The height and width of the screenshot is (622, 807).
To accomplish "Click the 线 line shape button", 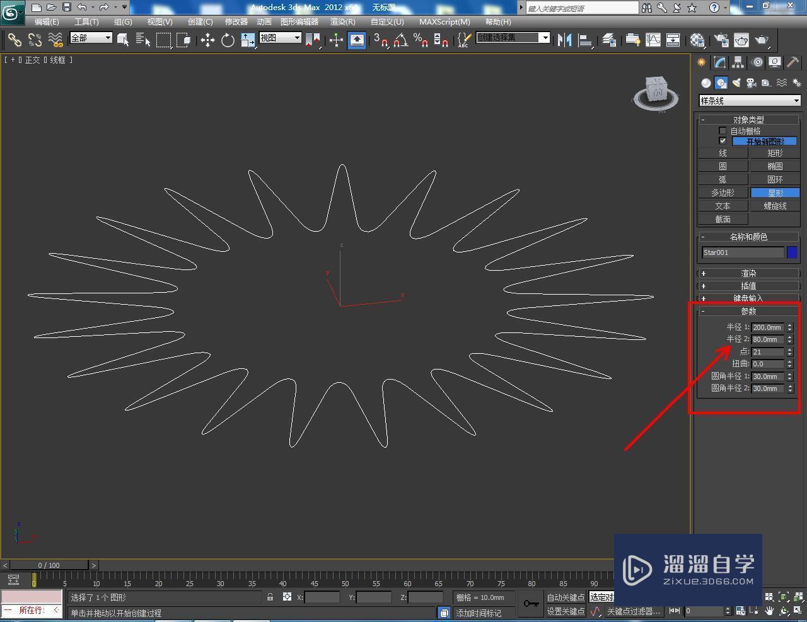I will tap(723, 153).
